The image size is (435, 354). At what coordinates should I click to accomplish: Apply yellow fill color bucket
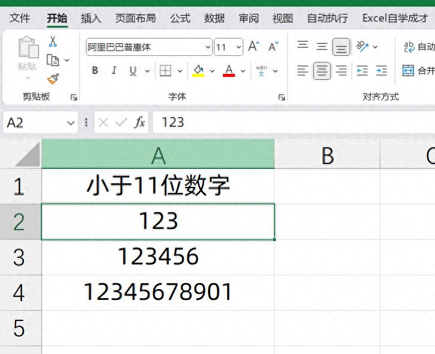click(198, 71)
